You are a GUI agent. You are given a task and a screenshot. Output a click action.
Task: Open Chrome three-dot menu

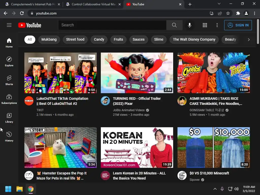pyautogui.click(x=254, y=13)
